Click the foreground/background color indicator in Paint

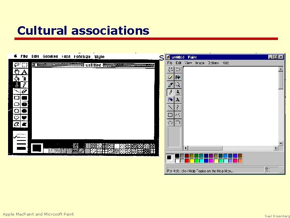(170, 158)
